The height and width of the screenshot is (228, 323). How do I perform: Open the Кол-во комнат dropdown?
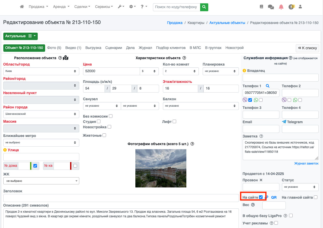click(x=180, y=71)
